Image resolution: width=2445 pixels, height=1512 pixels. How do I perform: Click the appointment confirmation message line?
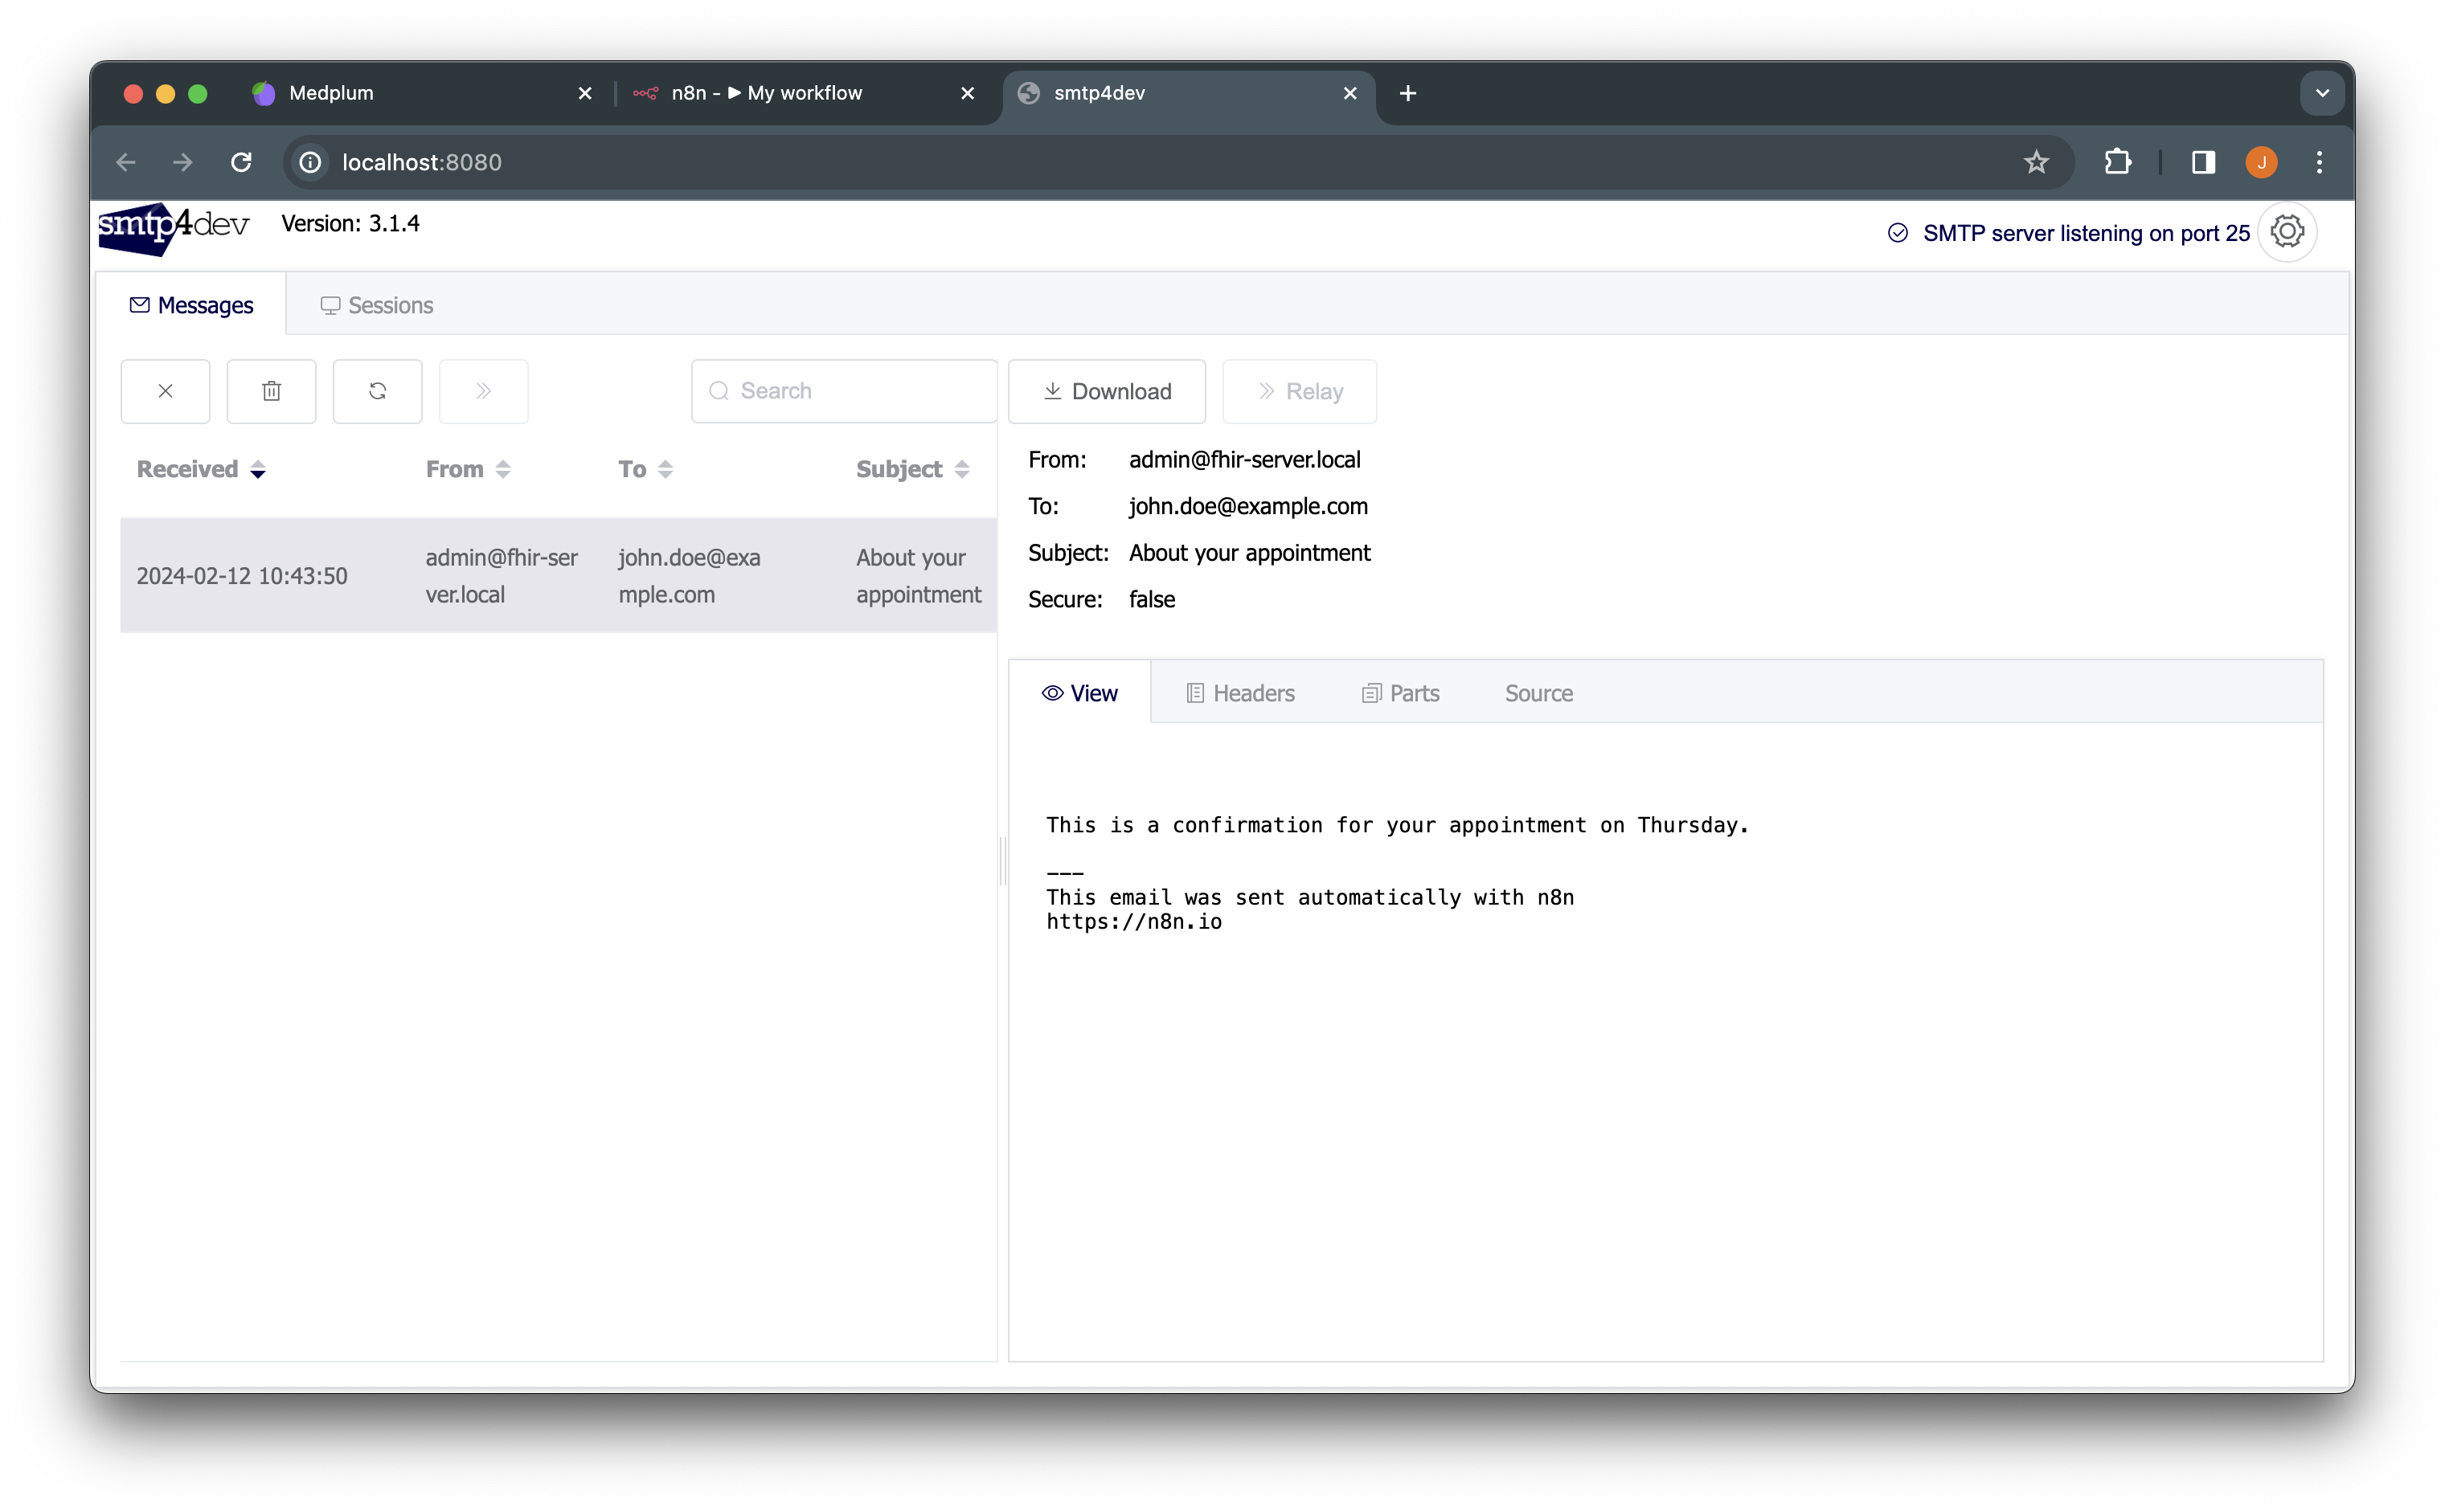(1397, 825)
